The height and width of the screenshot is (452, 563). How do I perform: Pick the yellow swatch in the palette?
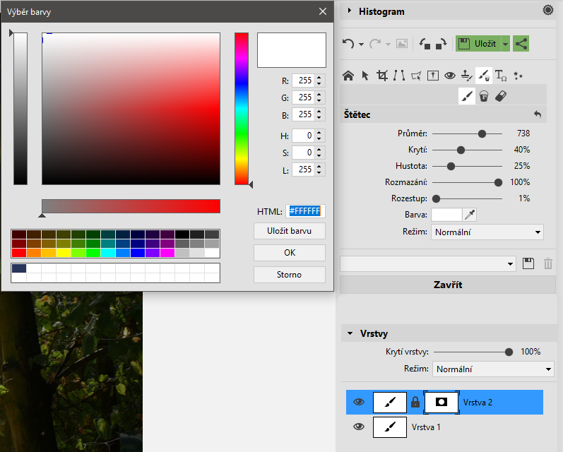tap(63, 252)
